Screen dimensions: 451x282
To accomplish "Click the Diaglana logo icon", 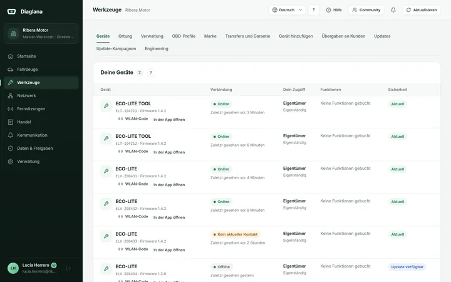I will 11,11.
